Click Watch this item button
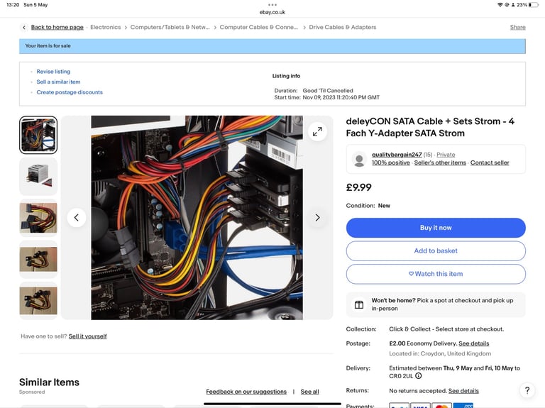The width and height of the screenshot is (545, 408). pyautogui.click(x=436, y=274)
